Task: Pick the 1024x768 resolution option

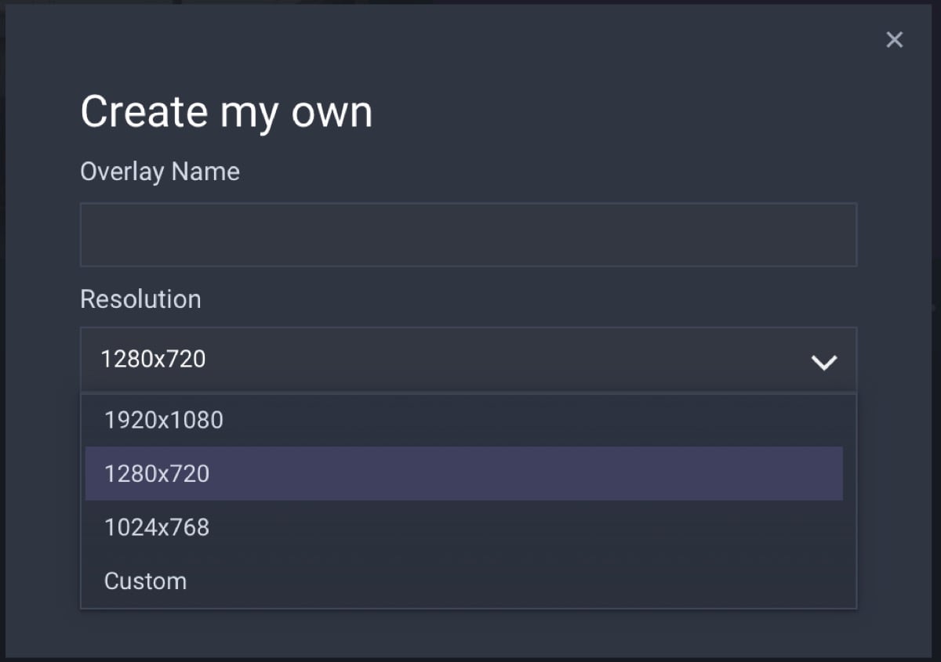Action: 157,527
